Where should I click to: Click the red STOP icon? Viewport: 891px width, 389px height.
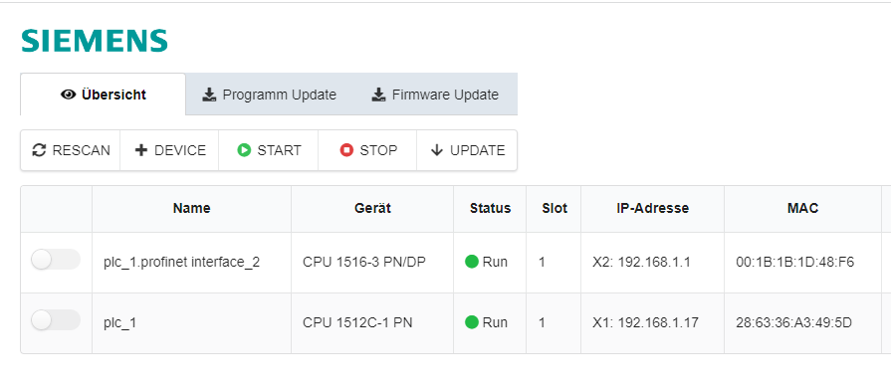click(346, 150)
